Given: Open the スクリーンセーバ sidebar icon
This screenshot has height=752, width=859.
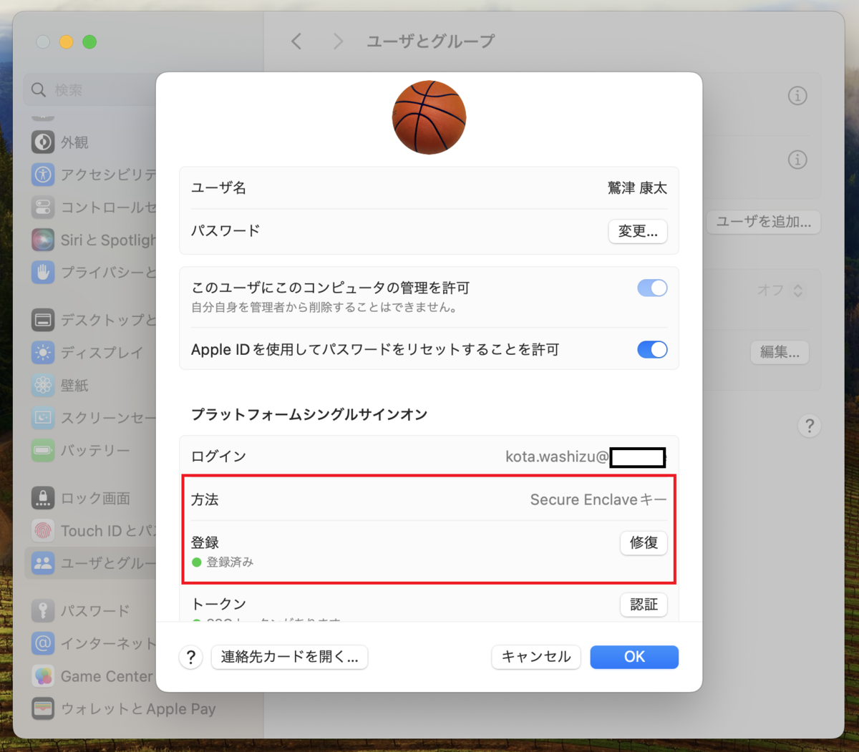Looking at the screenshot, I should [43, 418].
